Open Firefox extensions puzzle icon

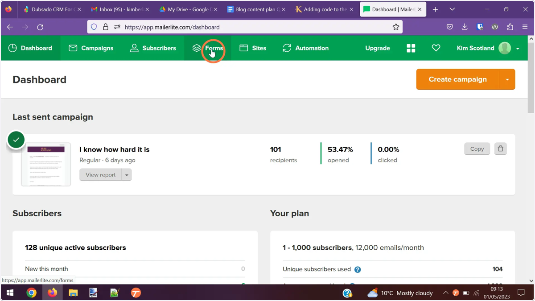pyautogui.click(x=510, y=27)
